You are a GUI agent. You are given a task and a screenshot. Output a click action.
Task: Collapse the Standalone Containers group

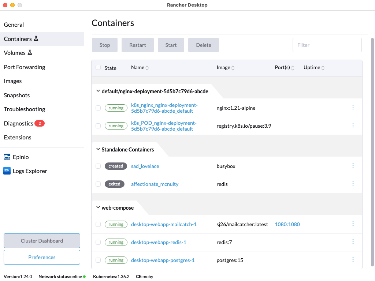coord(98,149)
